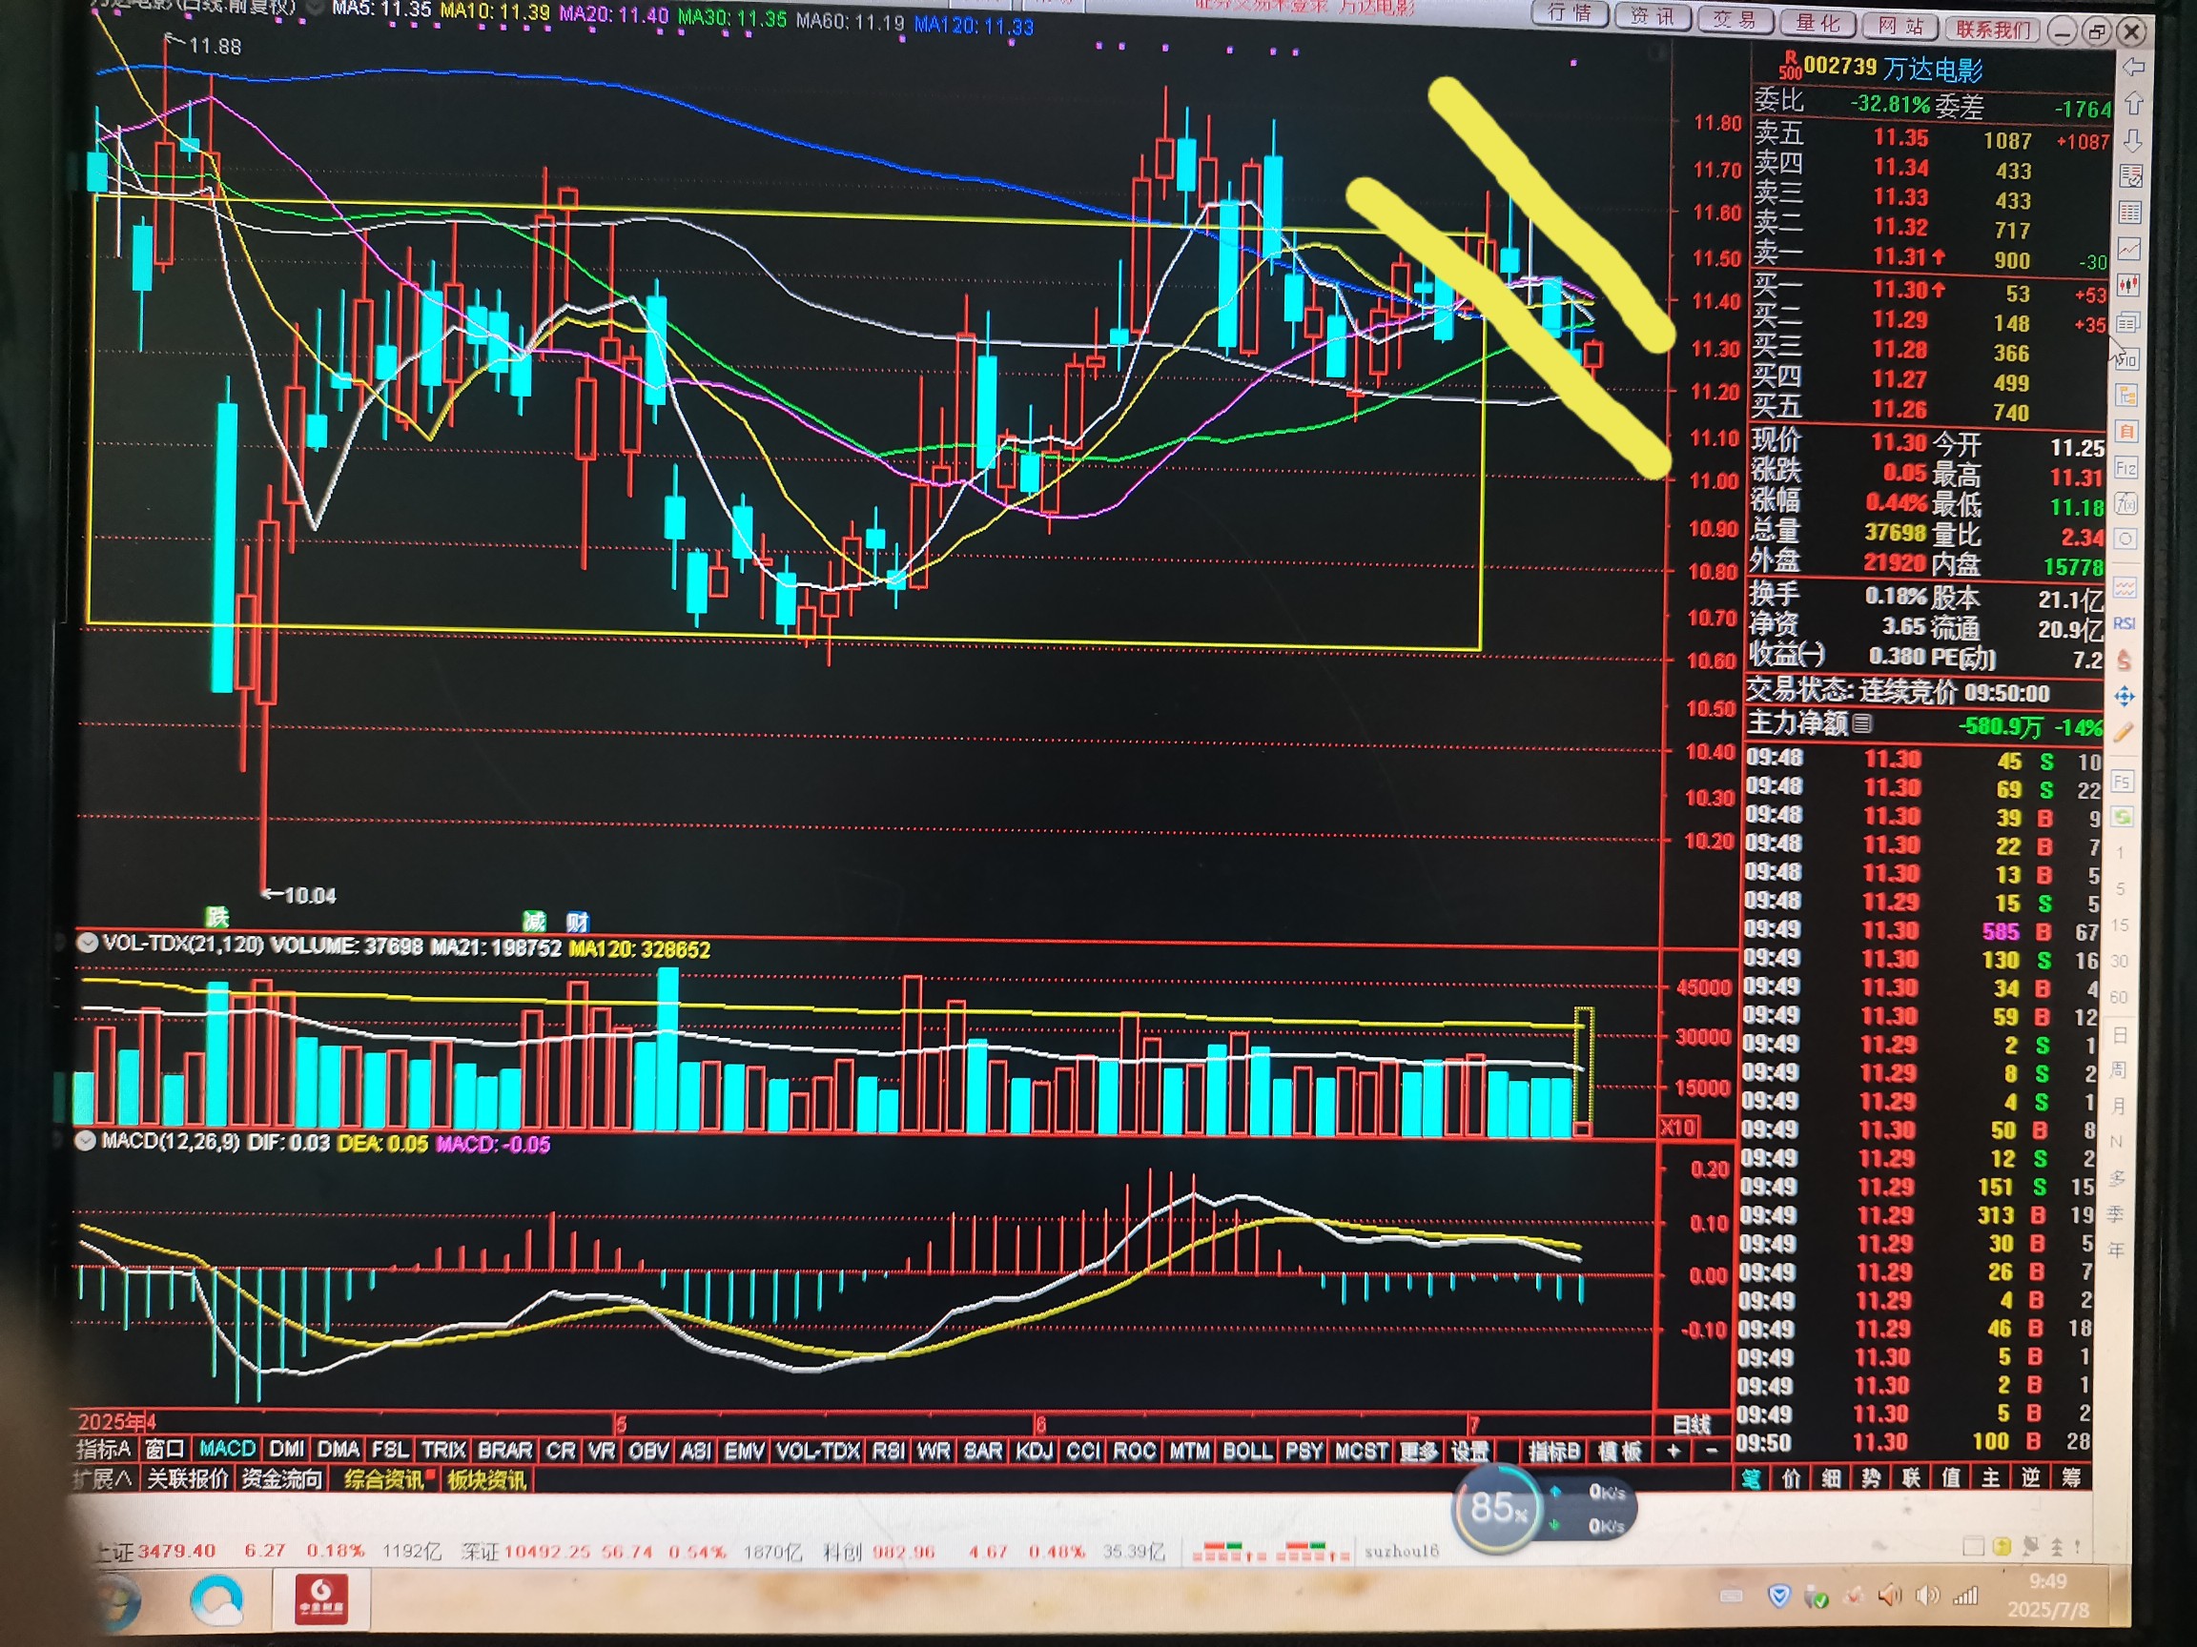Viewport: 2197px width, 1647px height.
Task: Switch sub-chart indicator to DMI
Action: click(286, 1449)
